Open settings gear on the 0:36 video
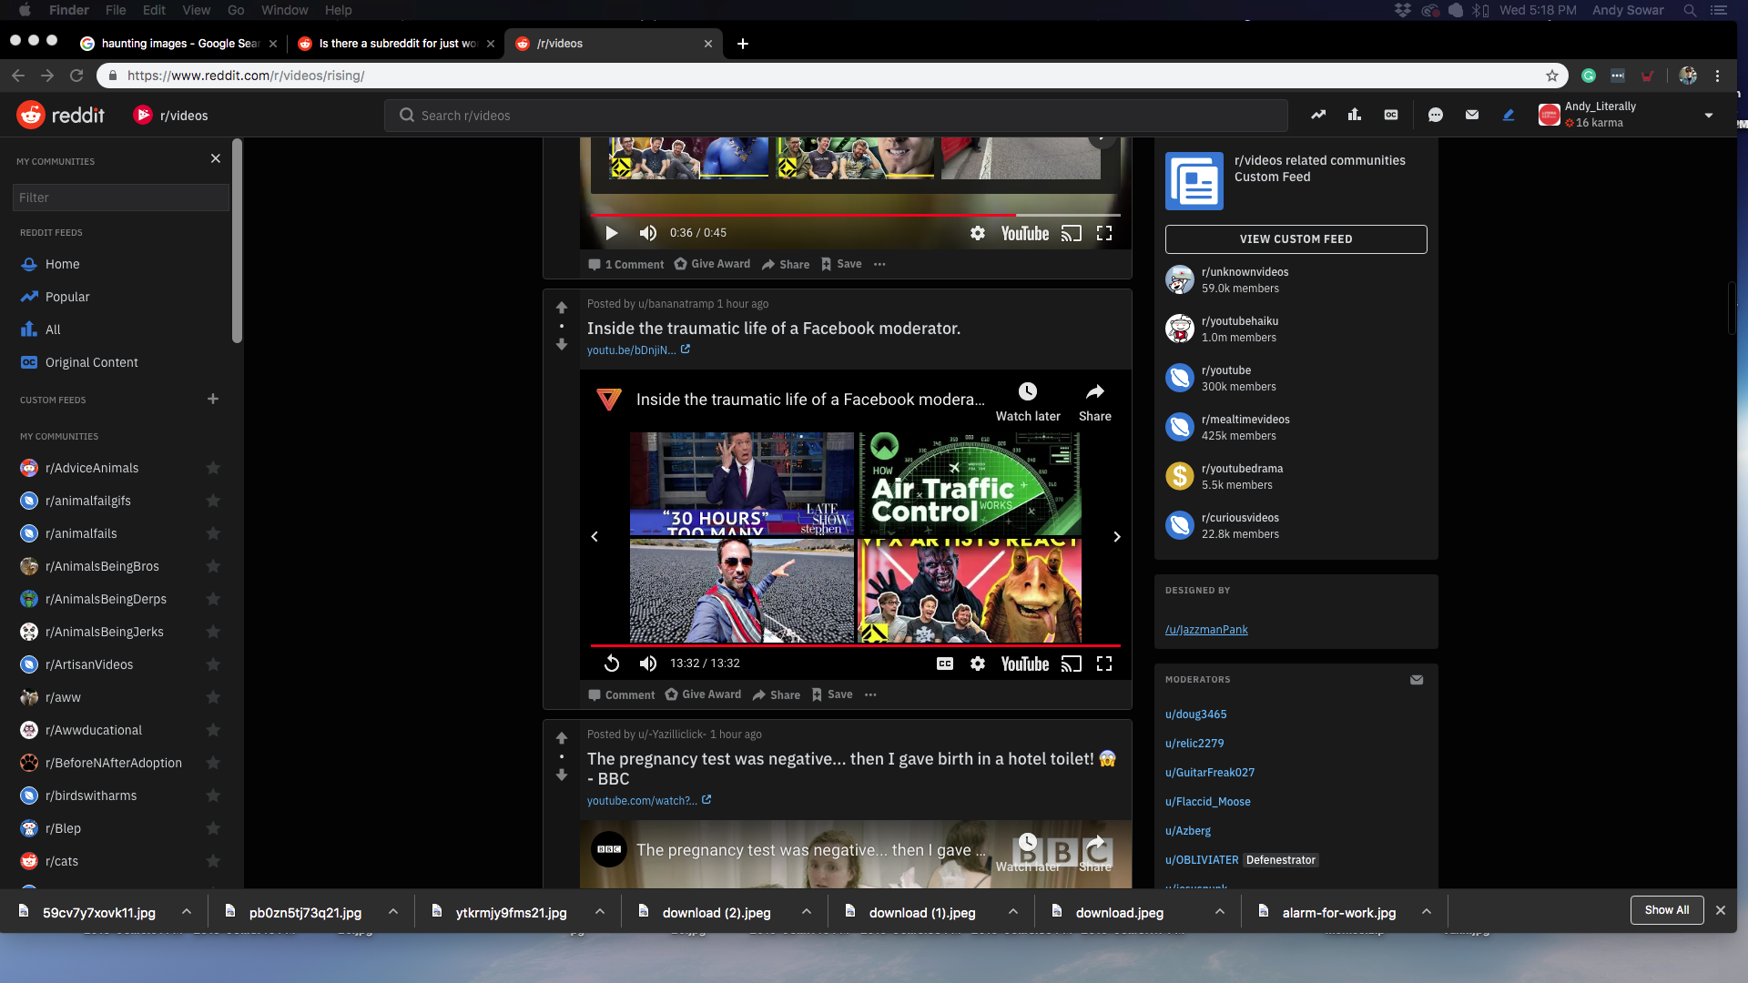This screenshot has height=983, width=1748. click(978, 233)
